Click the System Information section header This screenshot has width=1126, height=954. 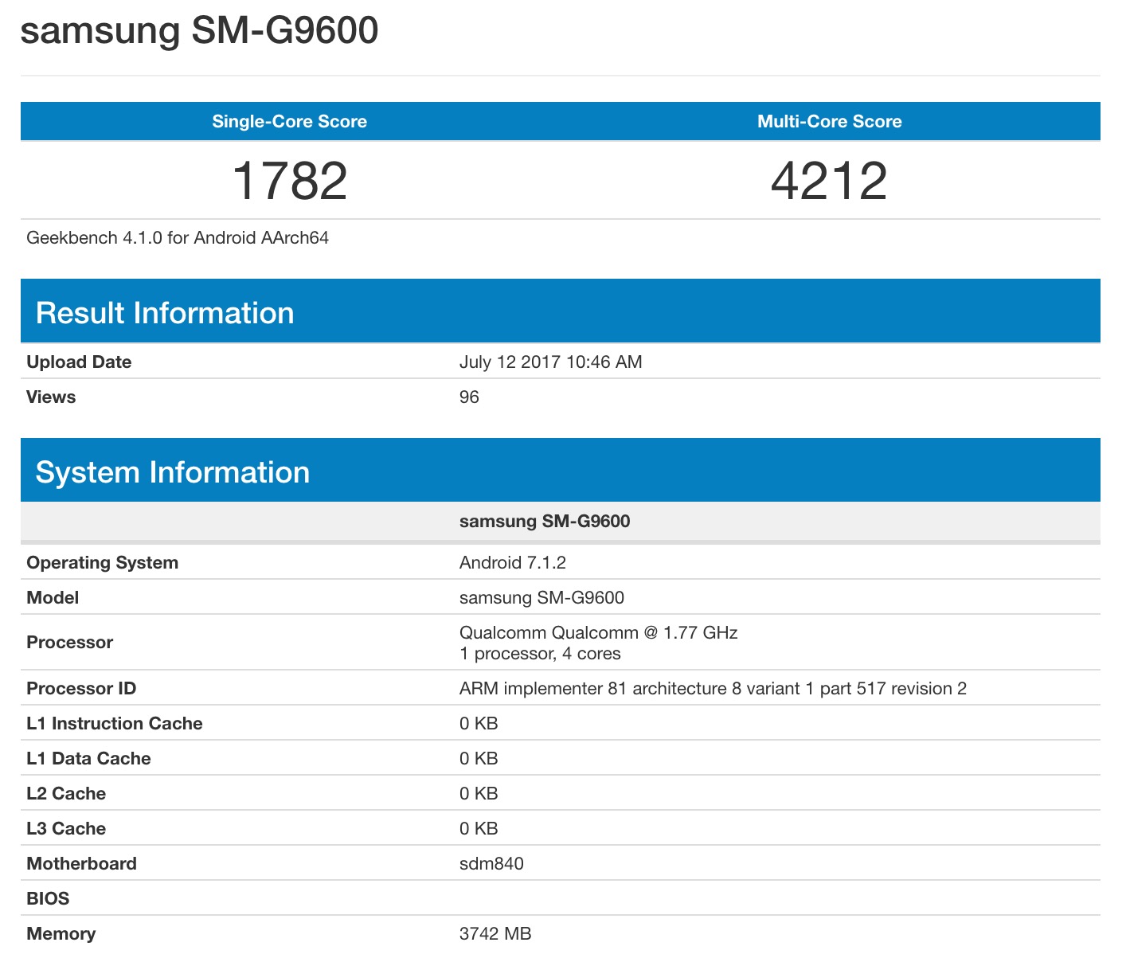point(561,471)
